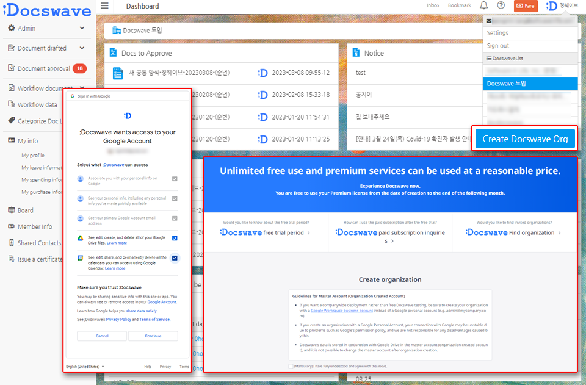
Task: Open My profile in the sidebar
Action: 33,156
